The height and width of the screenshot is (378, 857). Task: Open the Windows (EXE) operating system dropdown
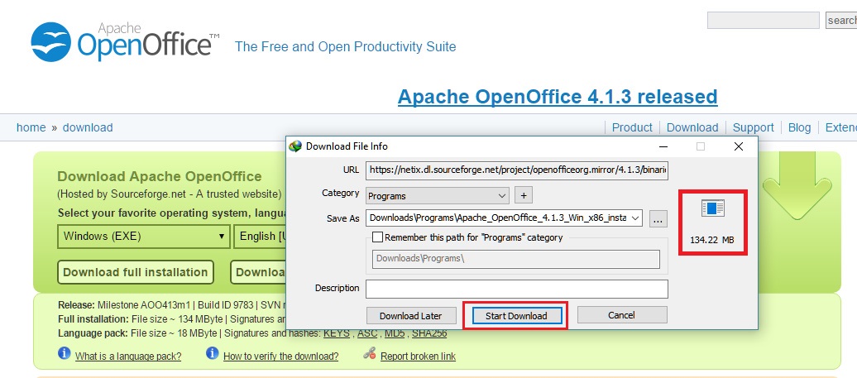point(143,237)
